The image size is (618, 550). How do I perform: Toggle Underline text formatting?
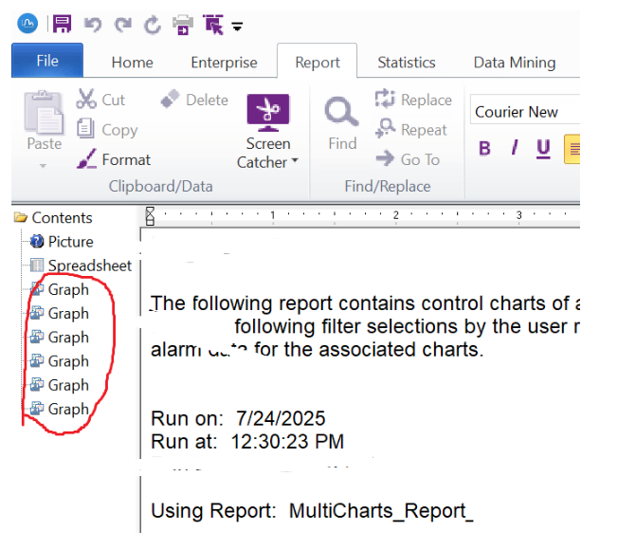pos(543,148)
